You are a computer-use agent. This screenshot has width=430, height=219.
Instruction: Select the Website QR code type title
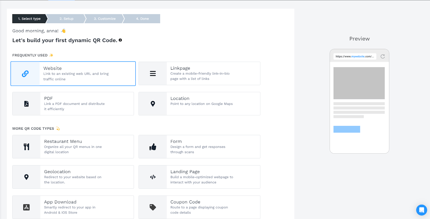(x=52, y=68)
